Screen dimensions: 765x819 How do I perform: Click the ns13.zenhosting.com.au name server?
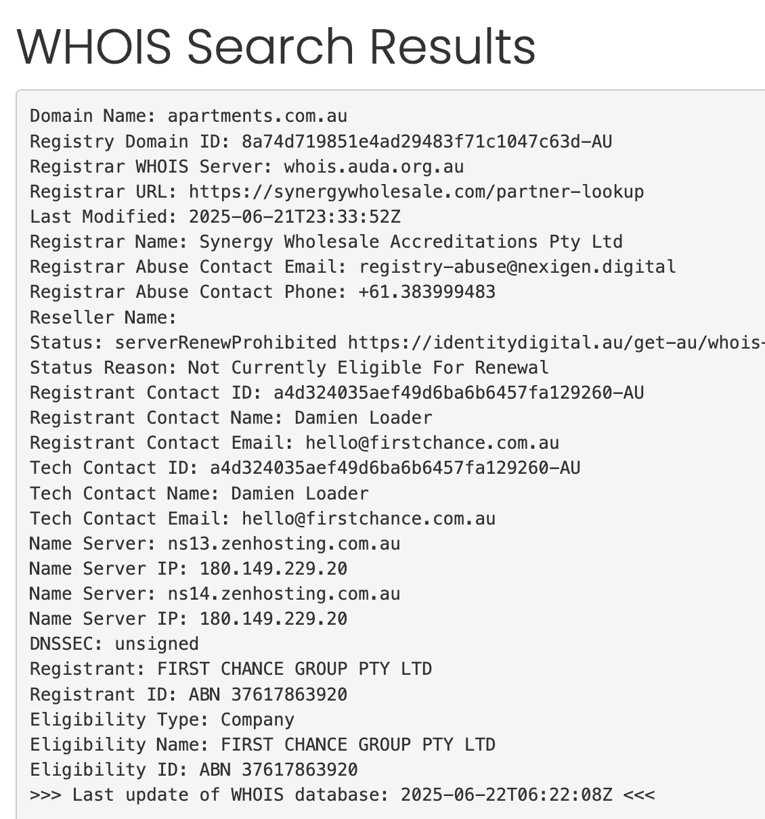284,544
